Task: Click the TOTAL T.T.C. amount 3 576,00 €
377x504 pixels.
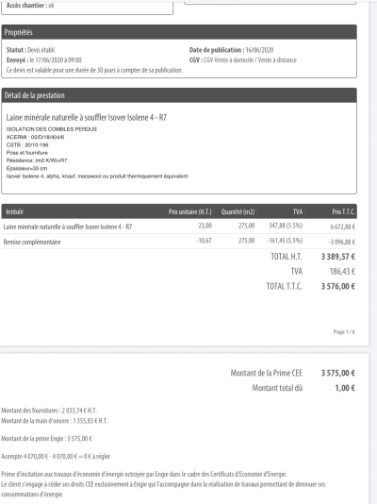Action: (x=338, y=286)
